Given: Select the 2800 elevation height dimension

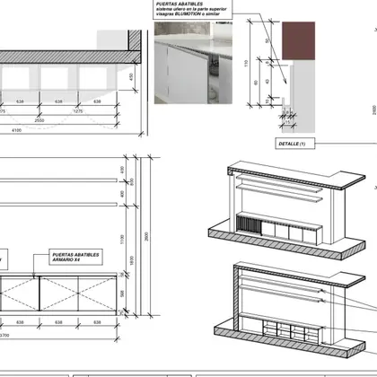Looking at the screenshot, I should coord(146,236).
